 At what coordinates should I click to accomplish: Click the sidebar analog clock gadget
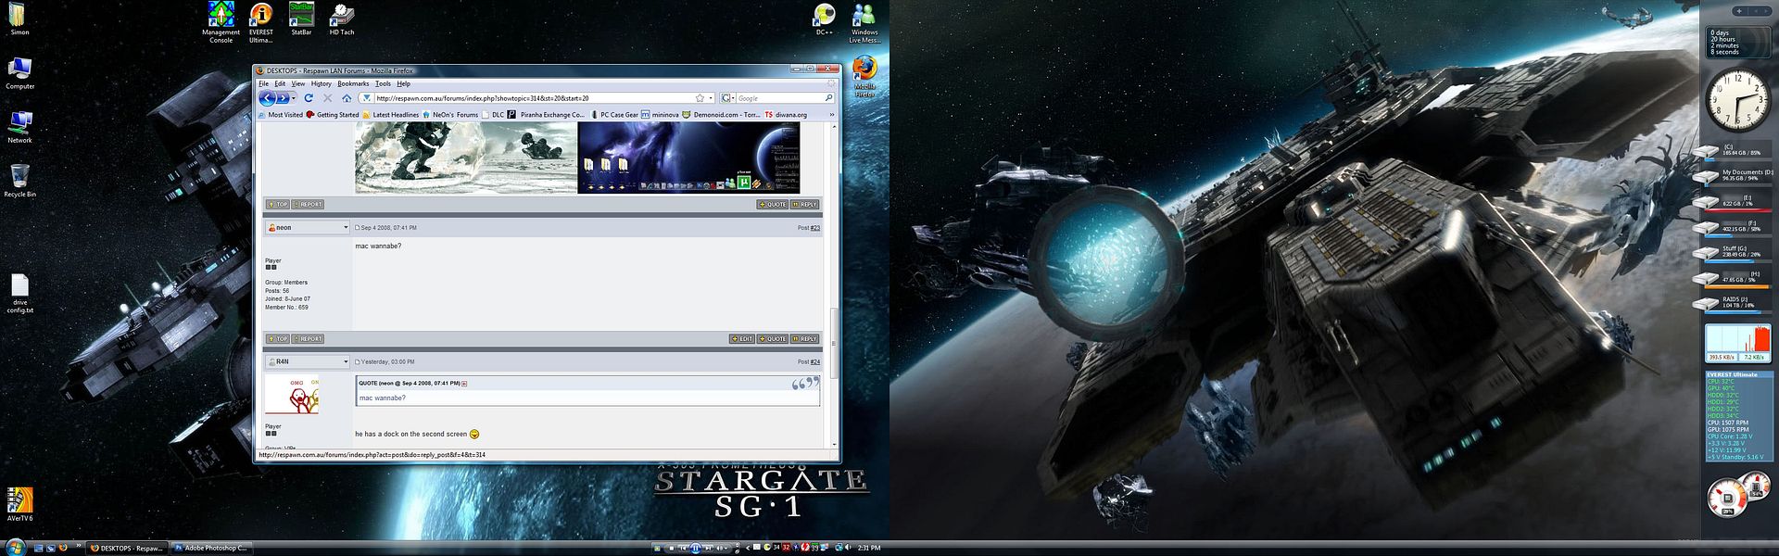click(x=1738, y=101)
